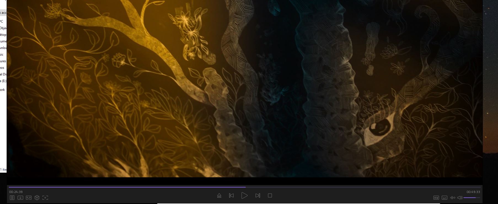Open the playlist panel icon
This screenshot has height=204, width=498.
coord(12,198)
